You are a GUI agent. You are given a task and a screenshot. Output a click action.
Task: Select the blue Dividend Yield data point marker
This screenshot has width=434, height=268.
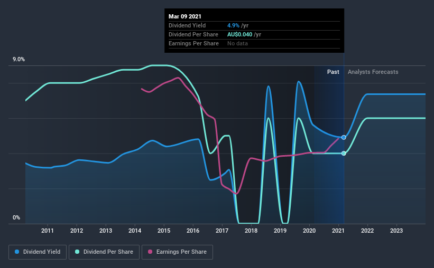click(344, 137)
